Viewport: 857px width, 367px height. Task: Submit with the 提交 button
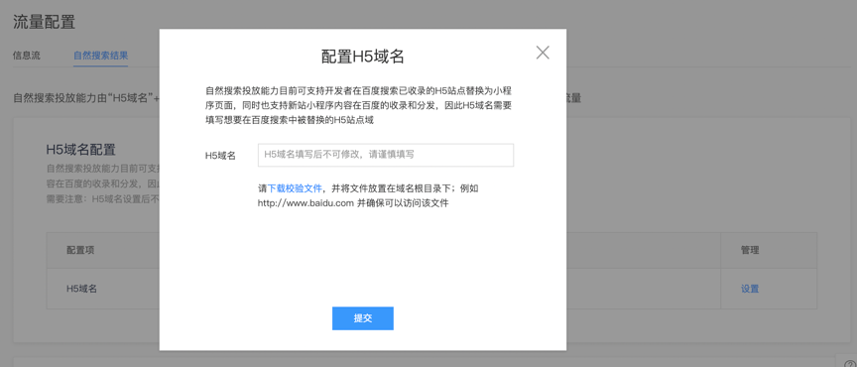coord(362,318)
